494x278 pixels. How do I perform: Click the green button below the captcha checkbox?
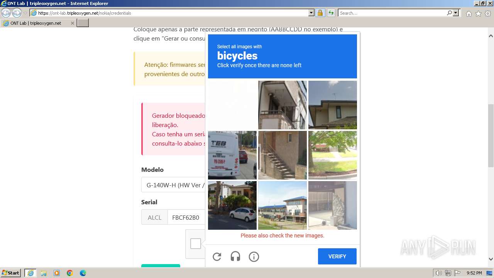161,266
